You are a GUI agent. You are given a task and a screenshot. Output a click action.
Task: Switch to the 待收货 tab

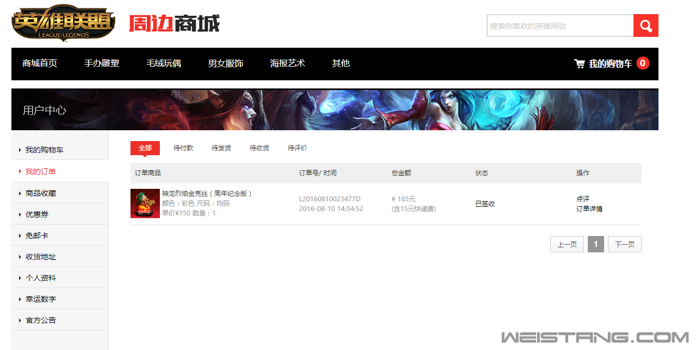pos(259,148)
